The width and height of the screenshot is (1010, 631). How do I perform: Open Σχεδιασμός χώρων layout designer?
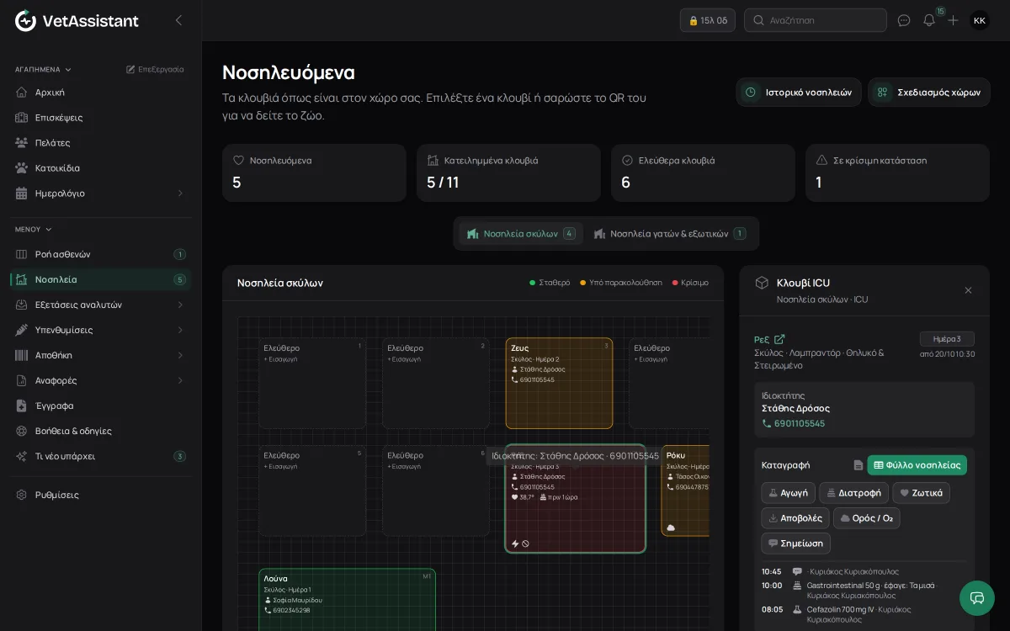pyautogui.click(x=929, y=93)
